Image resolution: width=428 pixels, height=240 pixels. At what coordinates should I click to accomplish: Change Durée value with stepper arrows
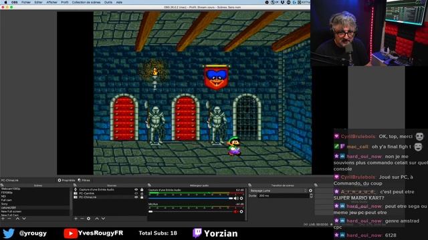(x=311, y=196)
